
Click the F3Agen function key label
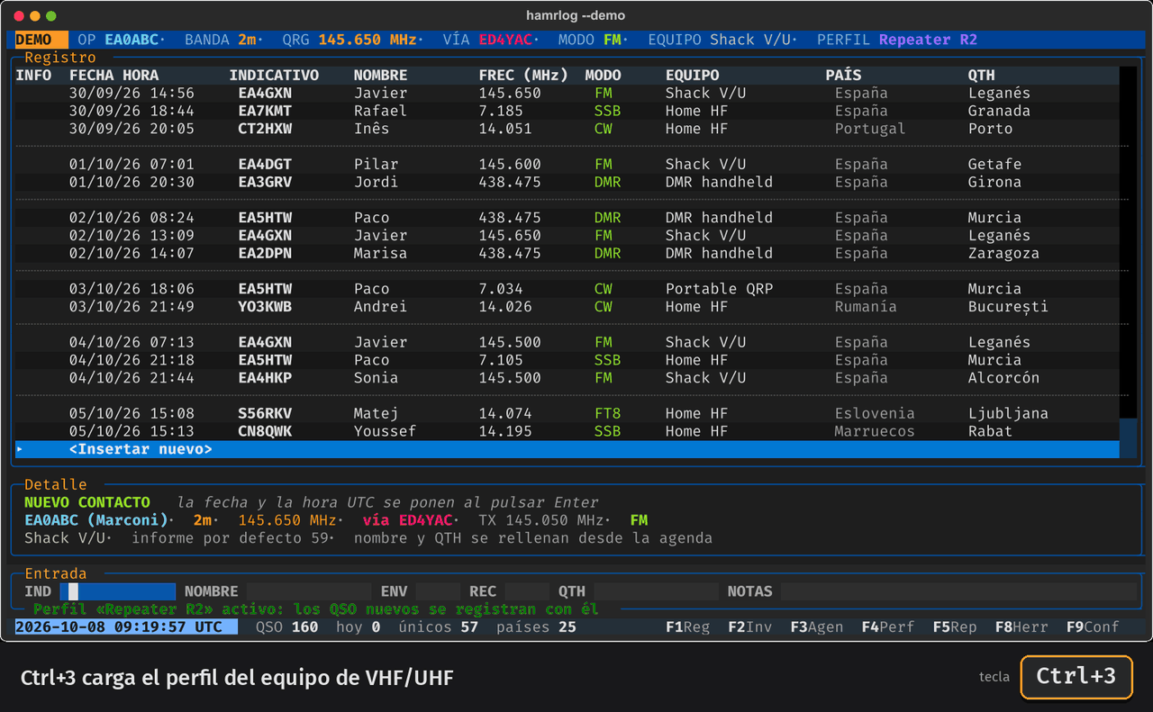coord(817,626)
